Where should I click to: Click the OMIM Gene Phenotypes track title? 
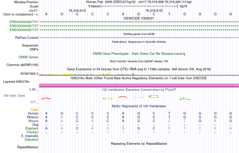point(139,54)
